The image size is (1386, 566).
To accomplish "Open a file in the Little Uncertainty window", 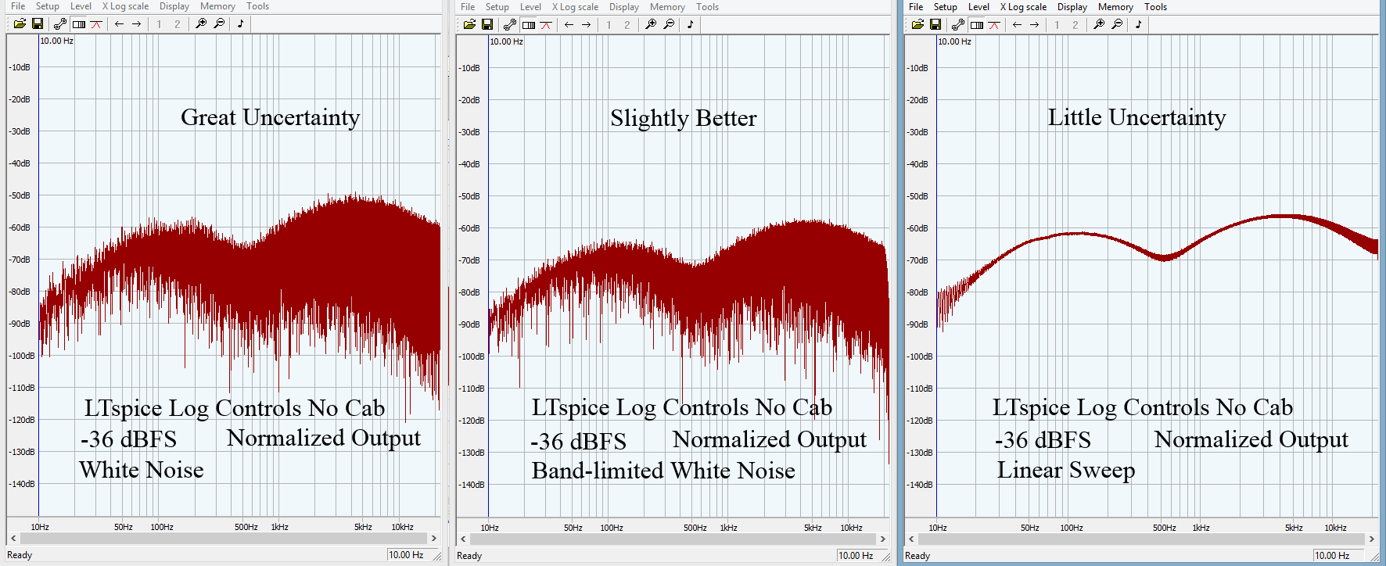I will [917, 24].
